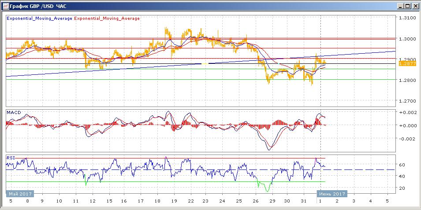
Task: Click date label 31 on time axis
Action: [304, 201]
